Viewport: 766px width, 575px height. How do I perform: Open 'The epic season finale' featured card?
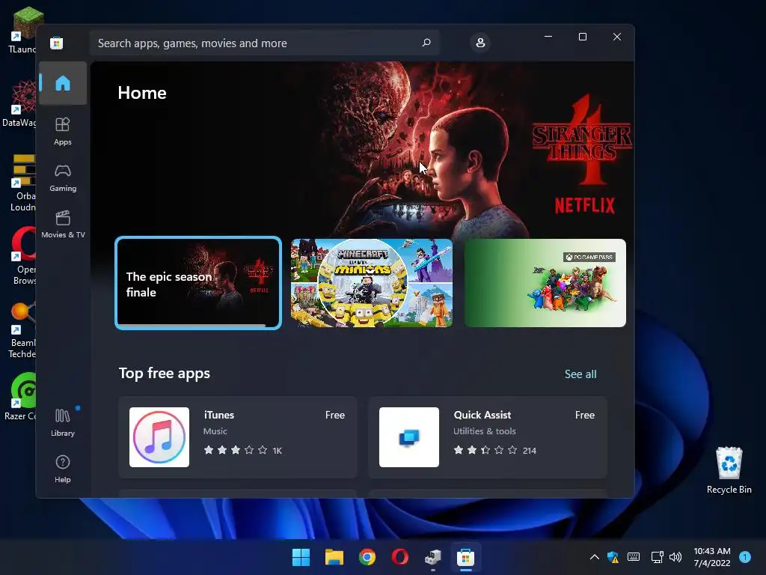click(x=198, y=283)
